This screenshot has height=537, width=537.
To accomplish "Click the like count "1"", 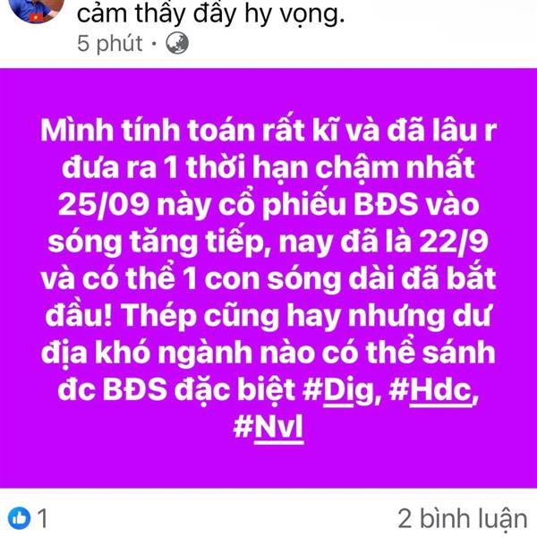I will point(42,518).
